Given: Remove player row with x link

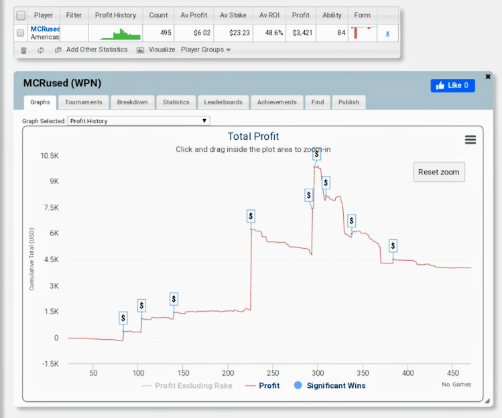Looking at the screenshot, I should [387, 33].
